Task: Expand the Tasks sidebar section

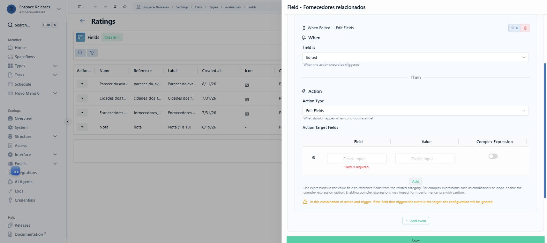Action: click(x=55, y=75)
